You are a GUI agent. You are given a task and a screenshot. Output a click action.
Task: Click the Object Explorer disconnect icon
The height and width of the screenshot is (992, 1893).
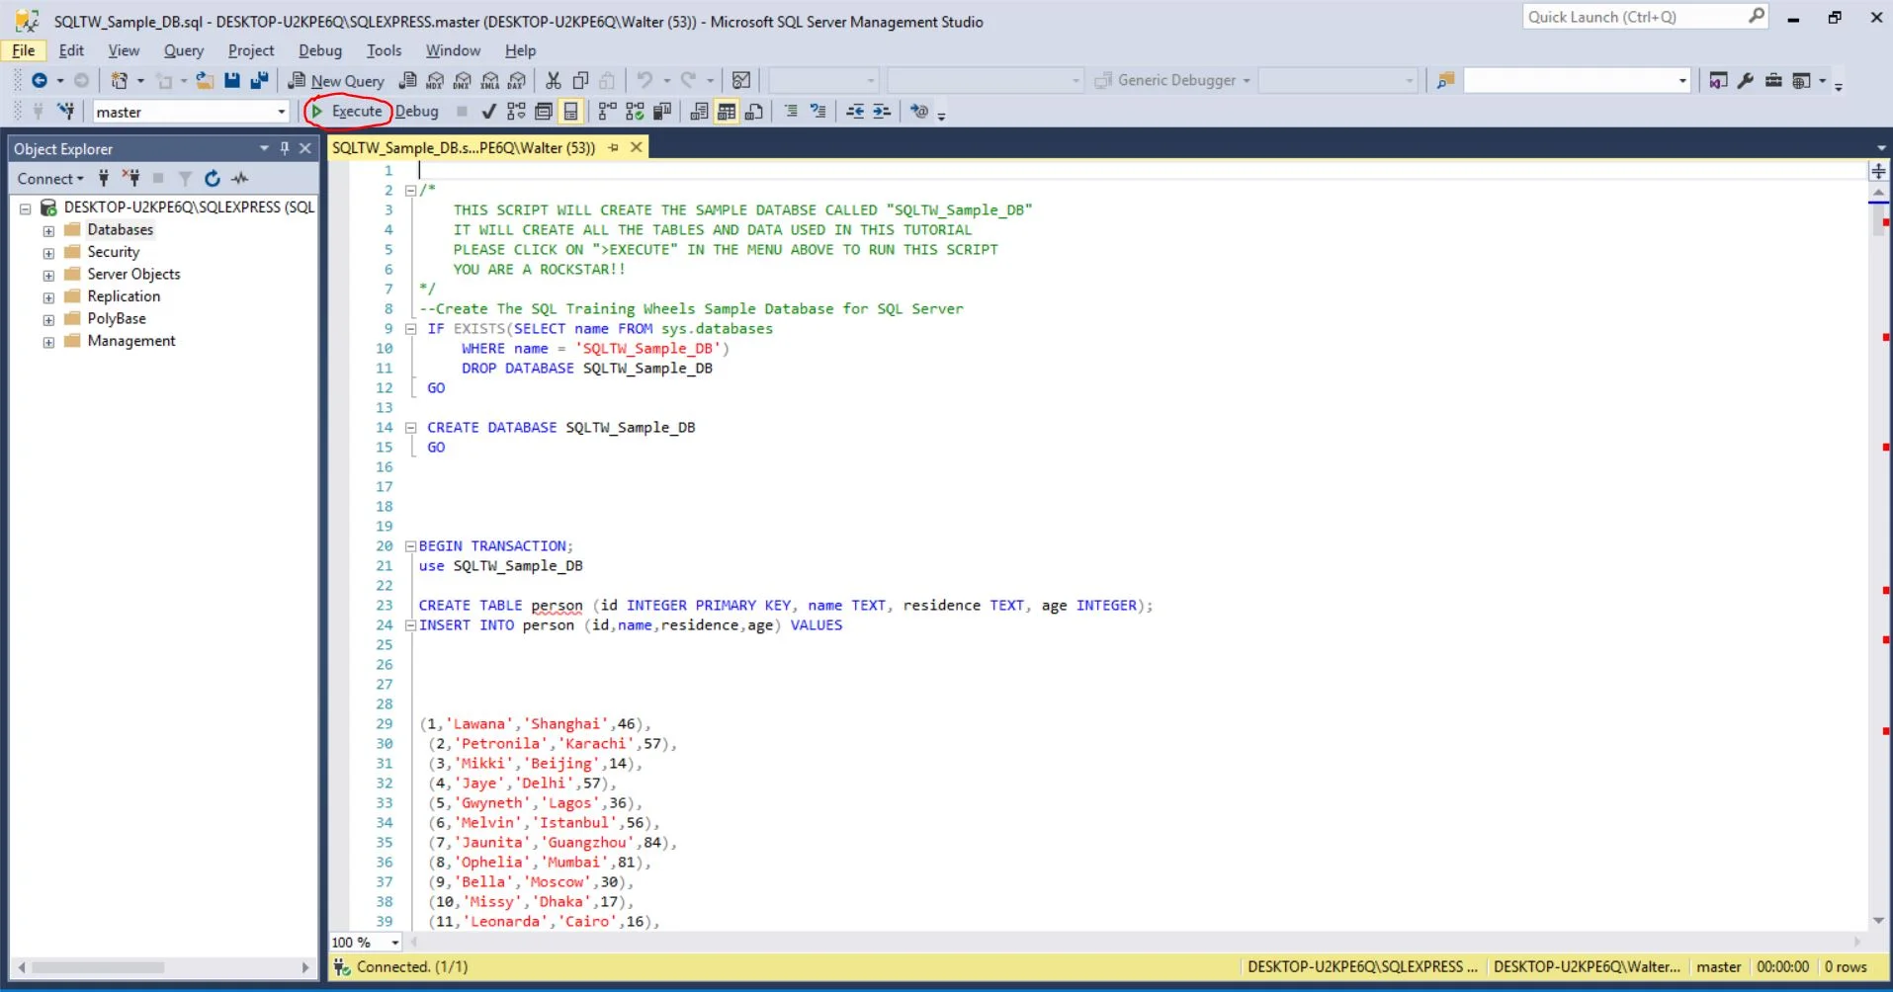pyautogui.click(x=130, y=178)
